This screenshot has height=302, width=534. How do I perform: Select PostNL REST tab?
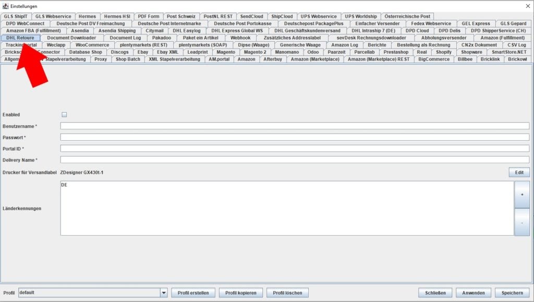218,16
